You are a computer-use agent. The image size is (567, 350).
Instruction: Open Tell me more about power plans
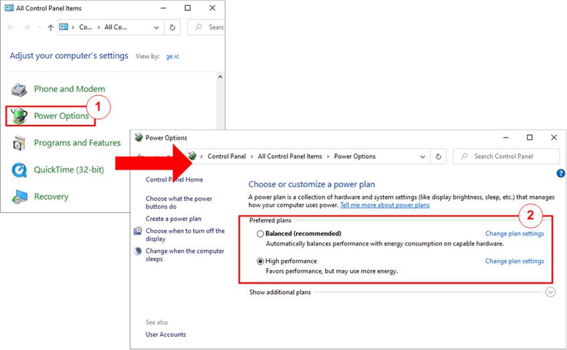point(384,205)
